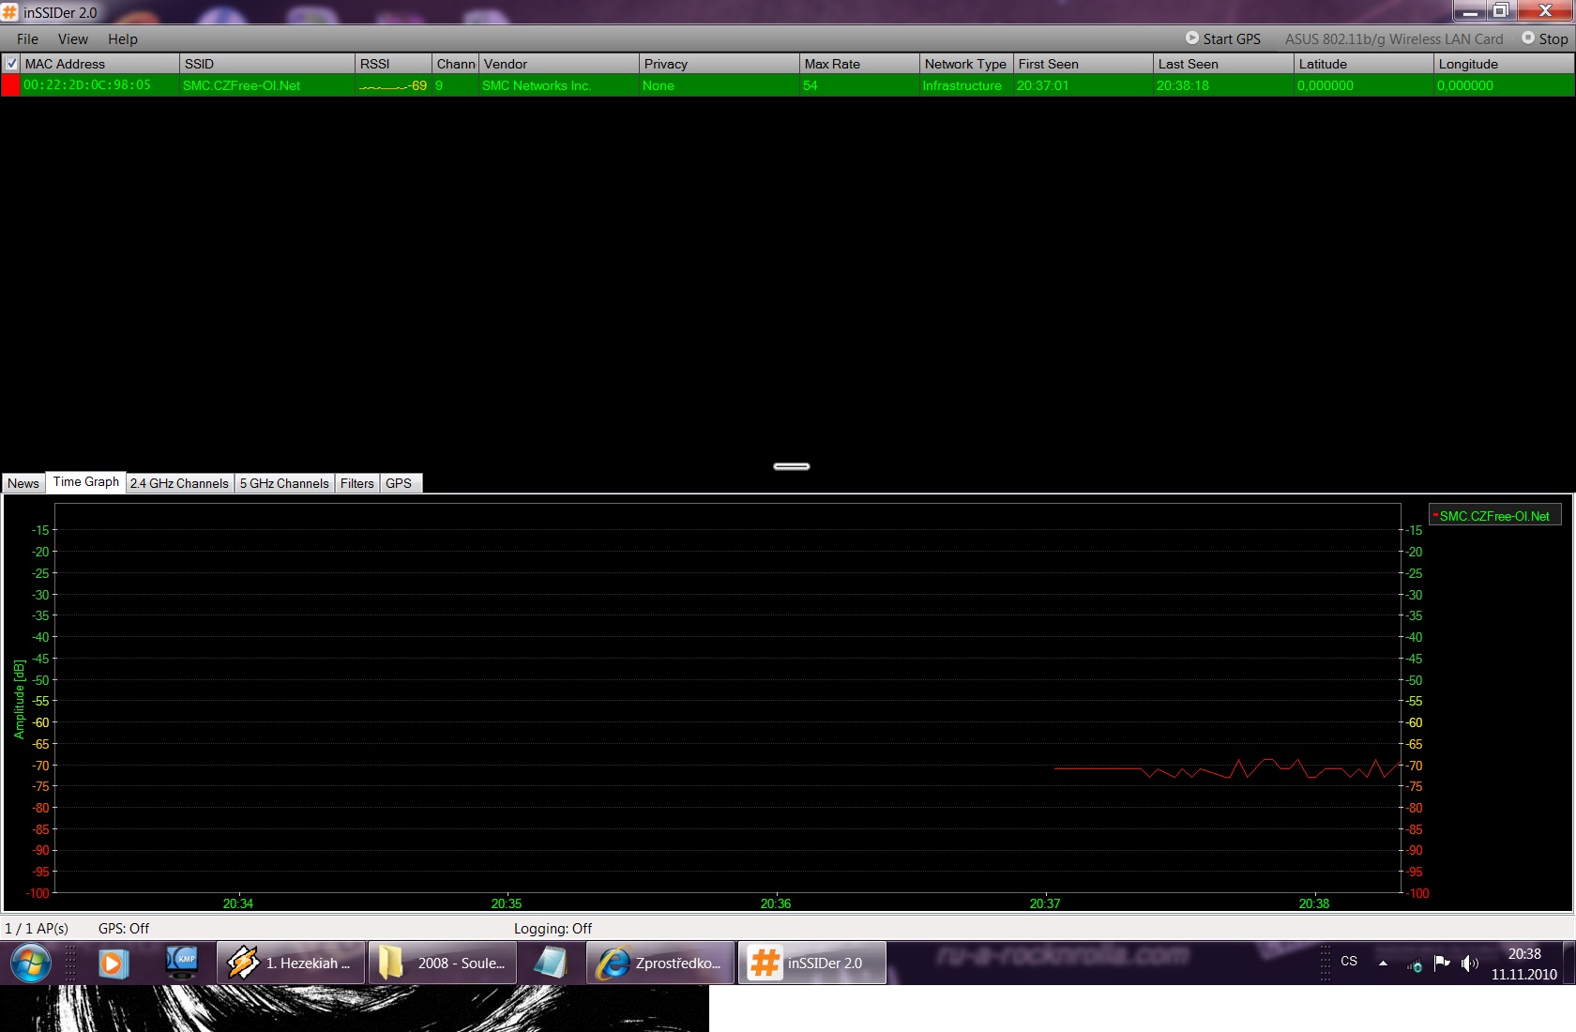The image size is (1576, 1032).
Task: Click the splitter handle between panels
Action: tap(792, 466)
